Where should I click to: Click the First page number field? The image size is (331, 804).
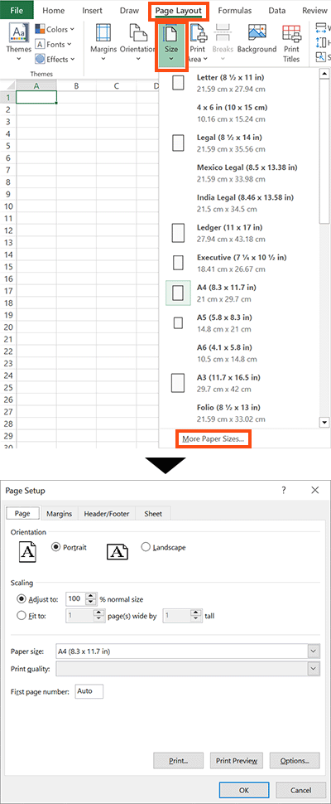(x=89, y=691)
